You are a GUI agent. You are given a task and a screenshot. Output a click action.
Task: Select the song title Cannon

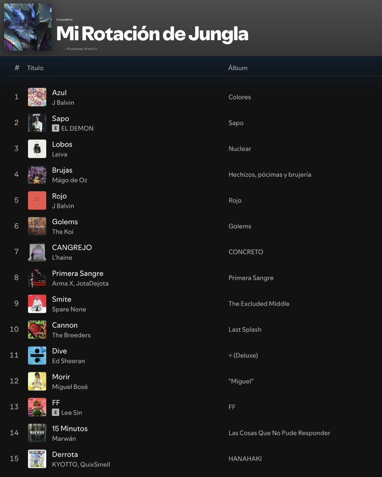(65, 325)
